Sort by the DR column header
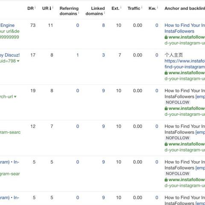The height and width of the screenshot is (205, 205). (30, 9)
